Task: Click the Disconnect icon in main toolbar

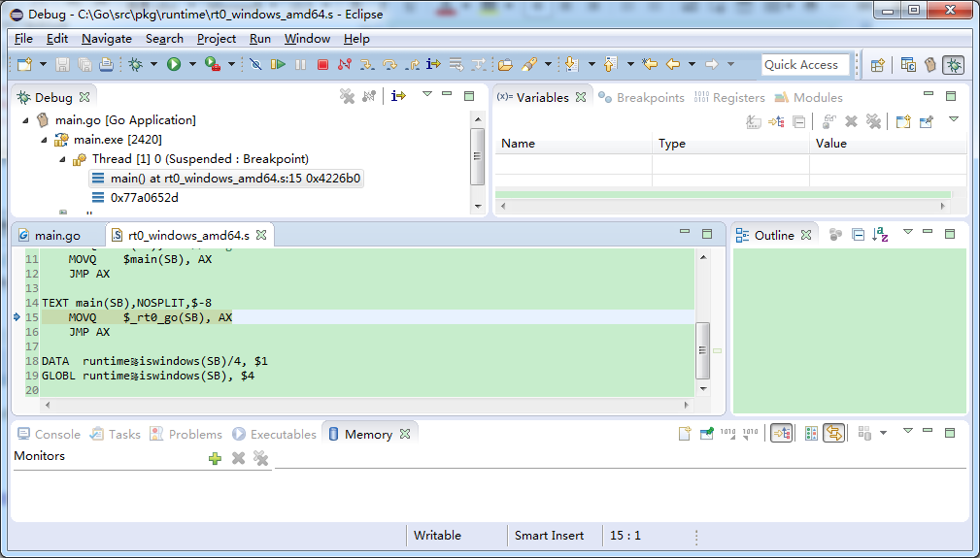Action: point(345,64)
